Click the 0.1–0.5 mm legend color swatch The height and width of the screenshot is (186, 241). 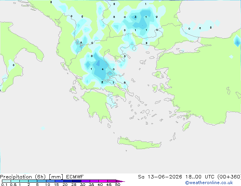(6, 181)
